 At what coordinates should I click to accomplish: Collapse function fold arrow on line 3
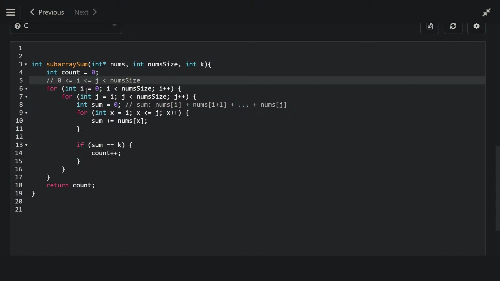pyautogui.click(x=26, y=65)
